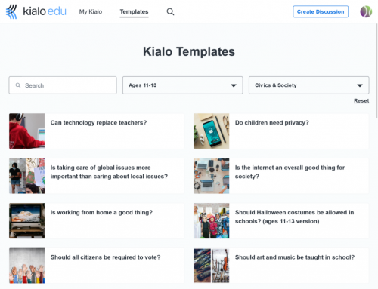Open "Should art and music be taught in school?"
The height and width of the screenshot is (289, 378).
(x=295, y=257)
